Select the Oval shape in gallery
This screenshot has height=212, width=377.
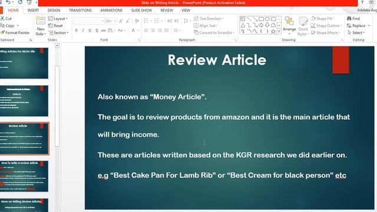point(267,19)
